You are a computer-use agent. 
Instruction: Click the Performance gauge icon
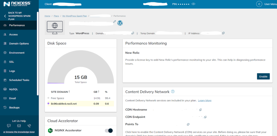click(5, 25)
